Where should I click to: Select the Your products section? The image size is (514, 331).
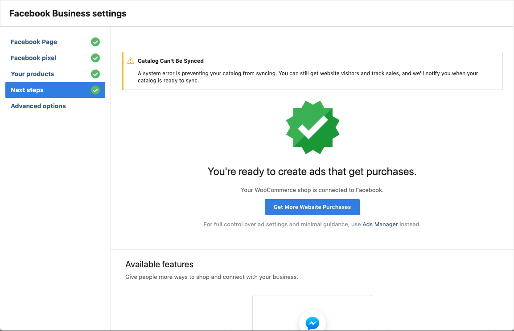(32, 74)
